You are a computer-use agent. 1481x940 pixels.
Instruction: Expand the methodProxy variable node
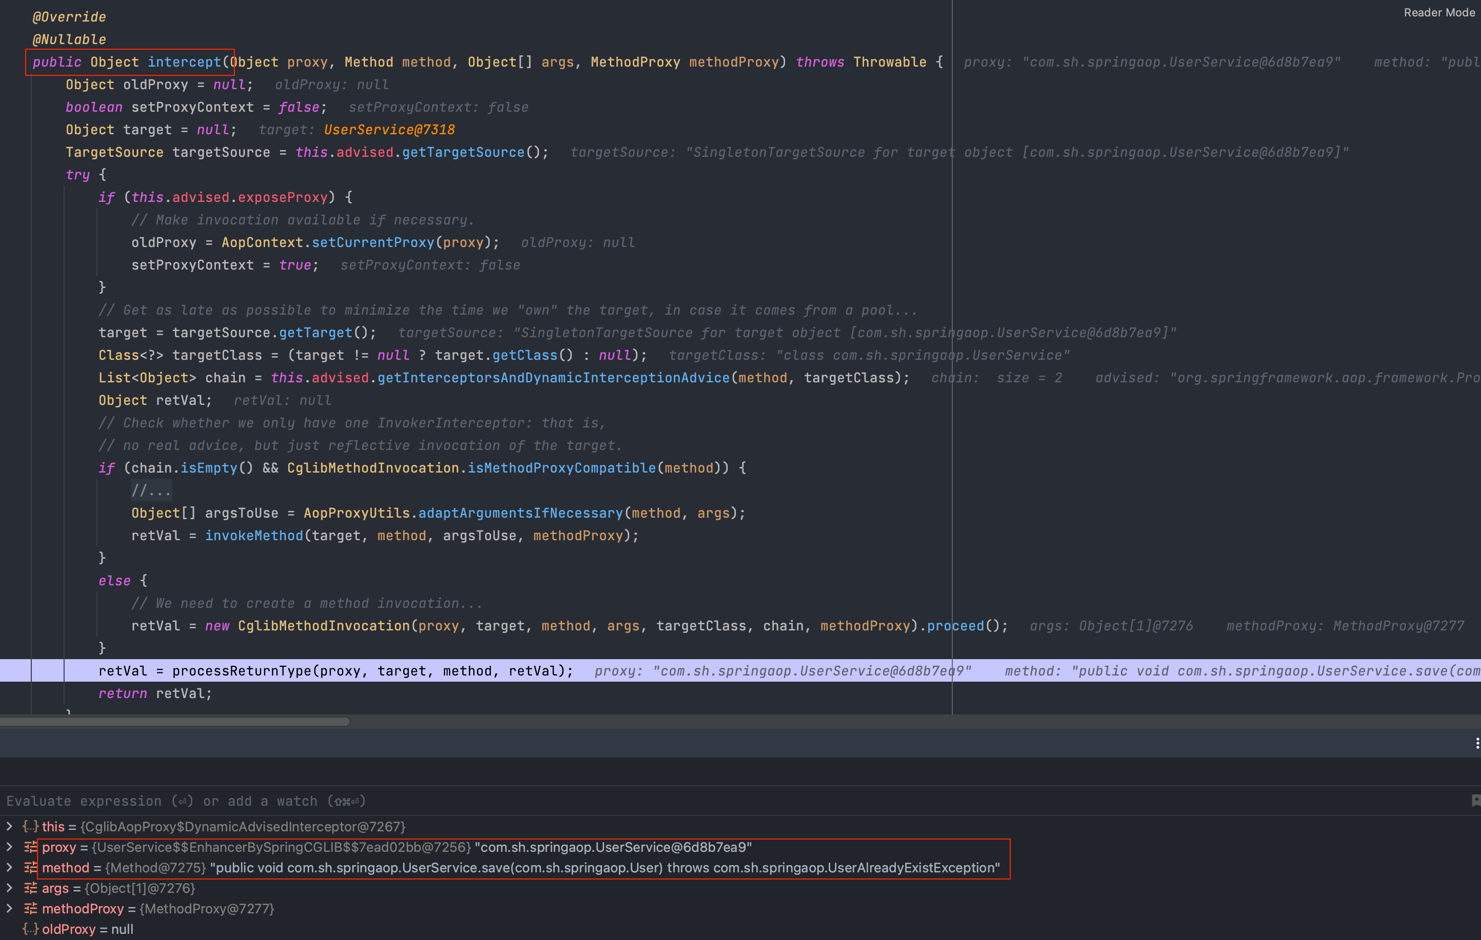[9, 909]
